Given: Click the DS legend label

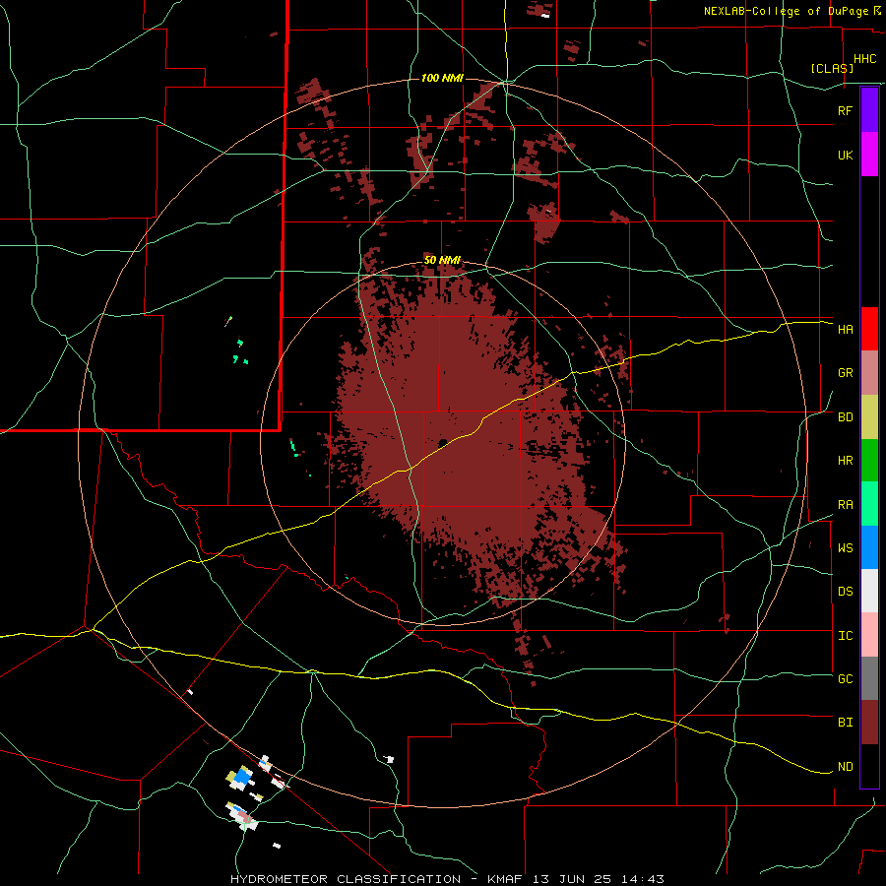Looking at the screenshot, I should click(845, 592).
